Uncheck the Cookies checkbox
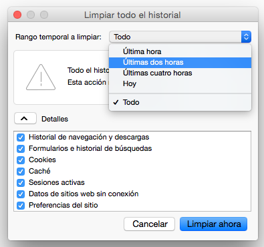Image resolution: width=264 pixels, height=247 pixels. [21, 160]
